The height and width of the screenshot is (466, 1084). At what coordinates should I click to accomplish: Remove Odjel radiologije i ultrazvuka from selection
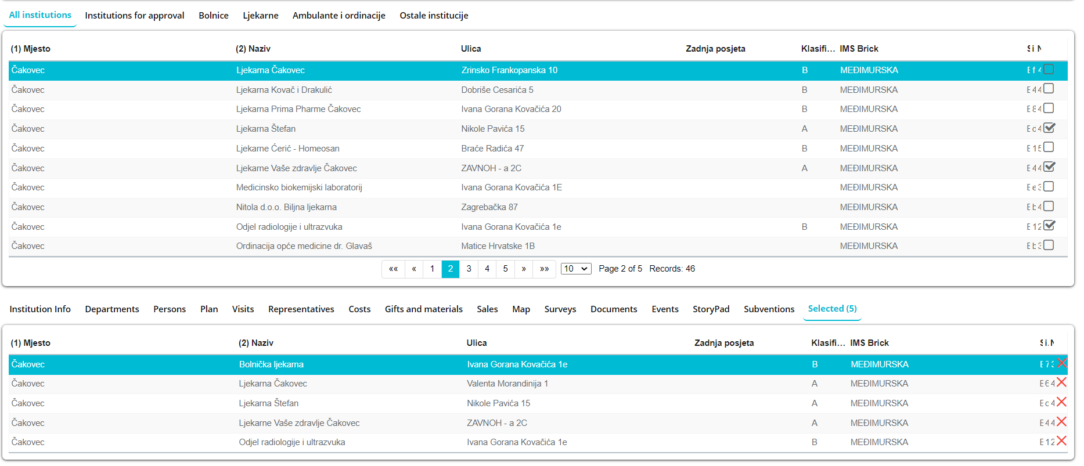click(1061, 441)
